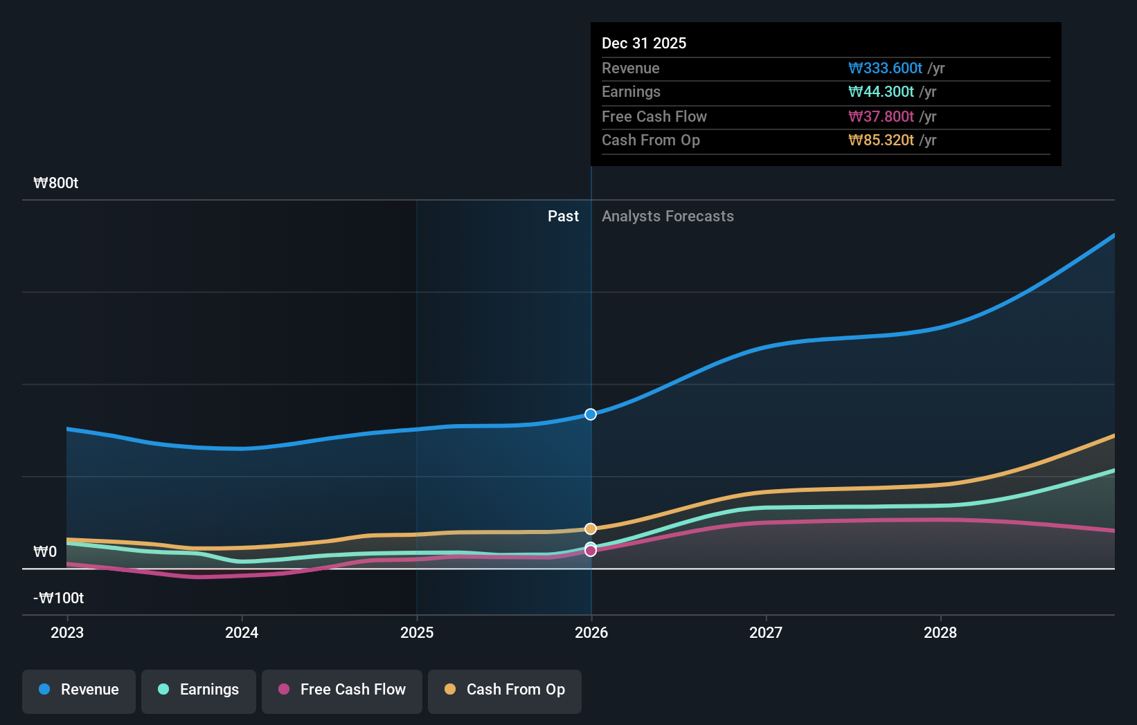Image resolution: width=1137 pixels, height=725 pixels.
Task: Click the blue Revenue legend dot
Action: click(x=44, y=690)
